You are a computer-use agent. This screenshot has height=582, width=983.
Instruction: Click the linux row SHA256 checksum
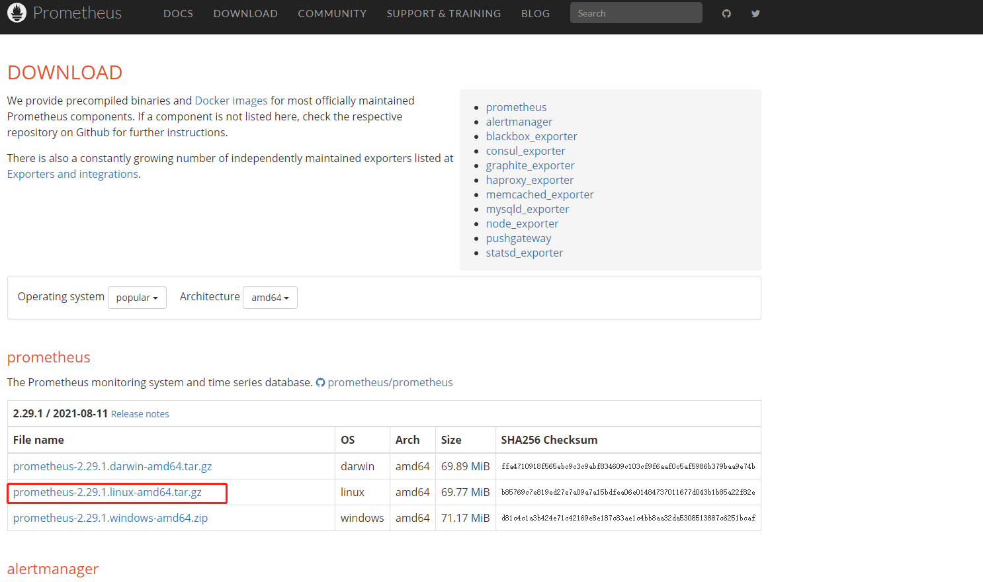click(628, 492)
